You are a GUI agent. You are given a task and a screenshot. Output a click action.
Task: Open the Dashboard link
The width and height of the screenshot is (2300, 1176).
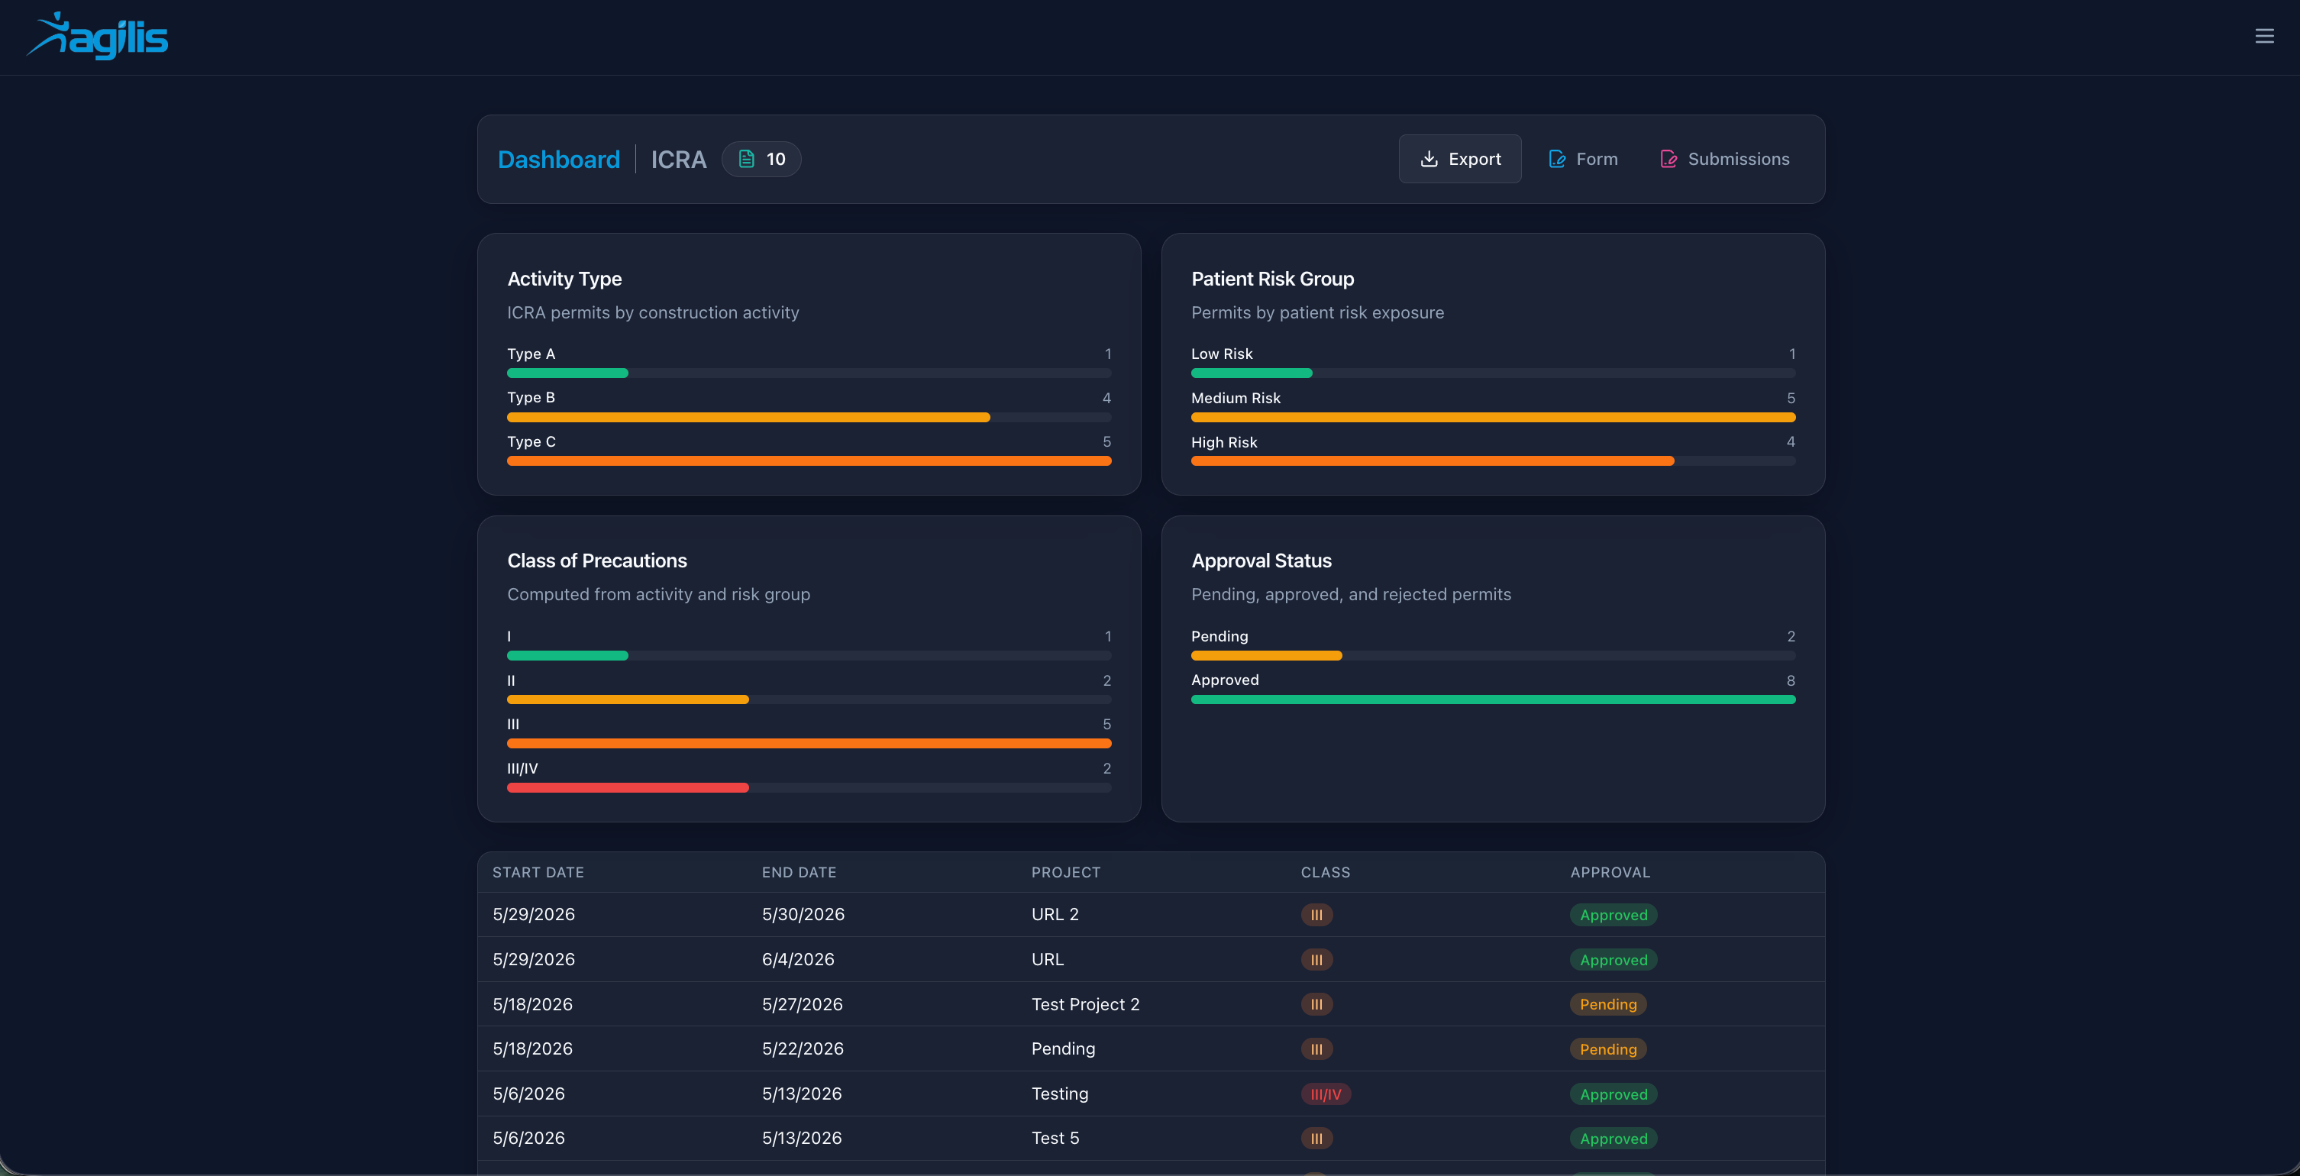559,159
